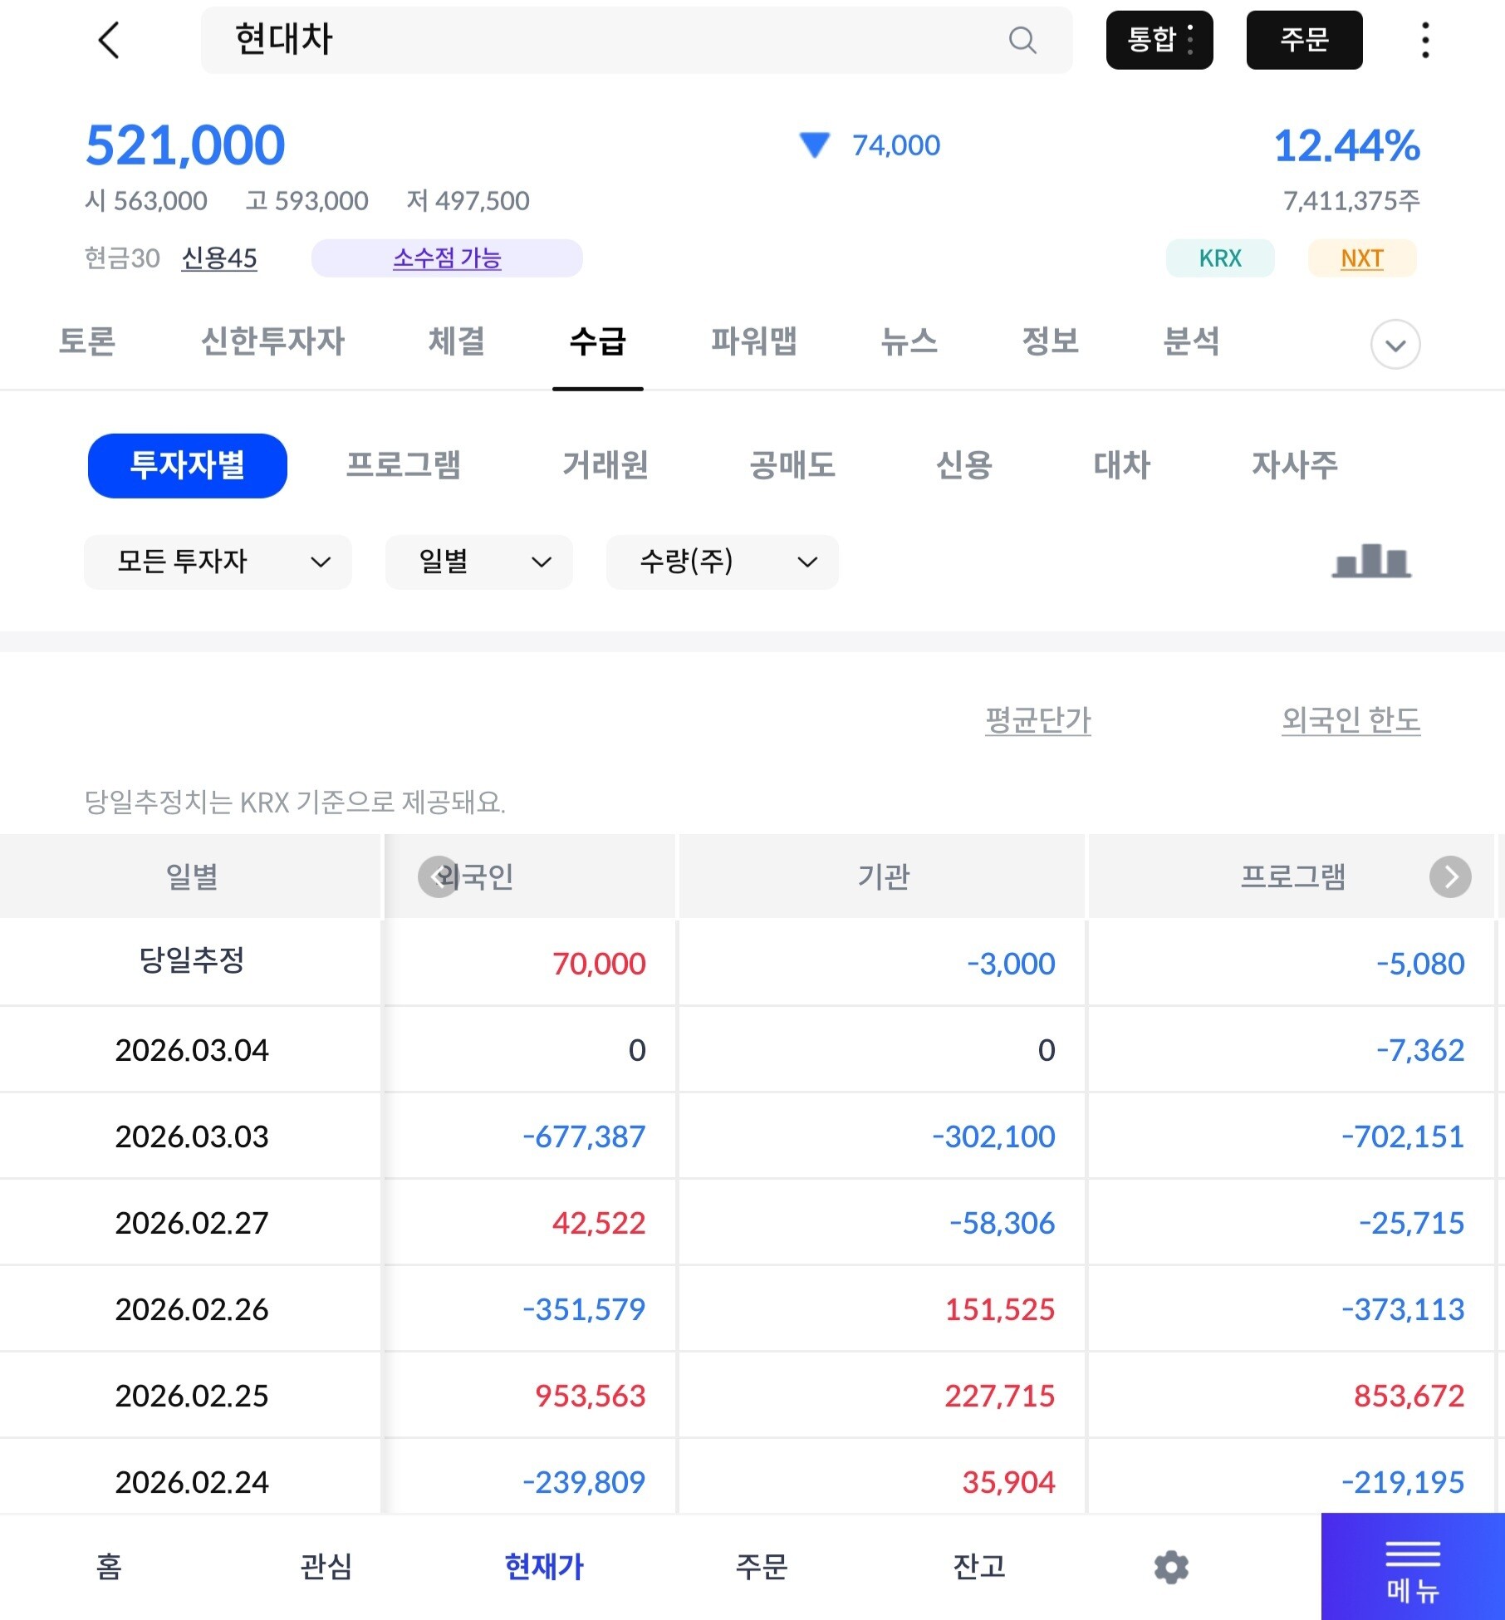This screenshot has height=1620, width=1505.
Task: Switch to the 파워맵 tab
Action: coord(754,341)
